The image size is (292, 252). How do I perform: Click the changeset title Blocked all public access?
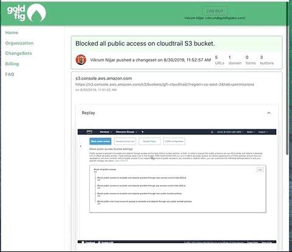pos(145,44)
